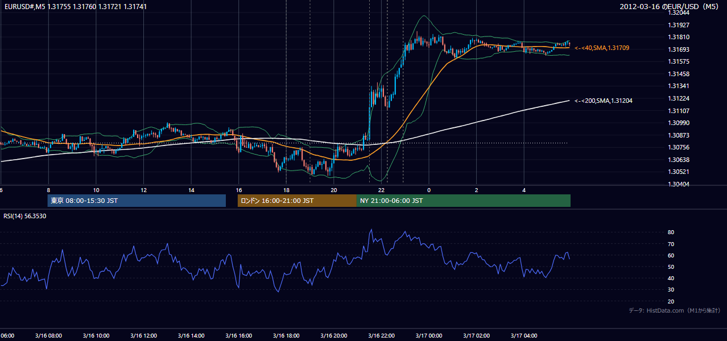Click hour tick 22 under price chart
Image resolution: width=727 pixels, height=341 pixels.
(x=382, y=190)
